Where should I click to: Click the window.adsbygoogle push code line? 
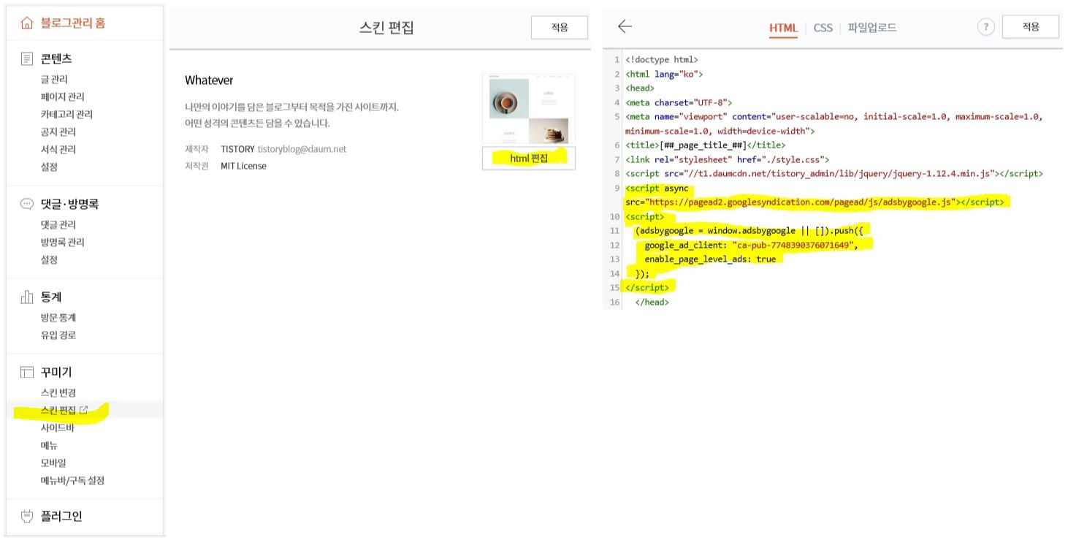pos(750,230)
